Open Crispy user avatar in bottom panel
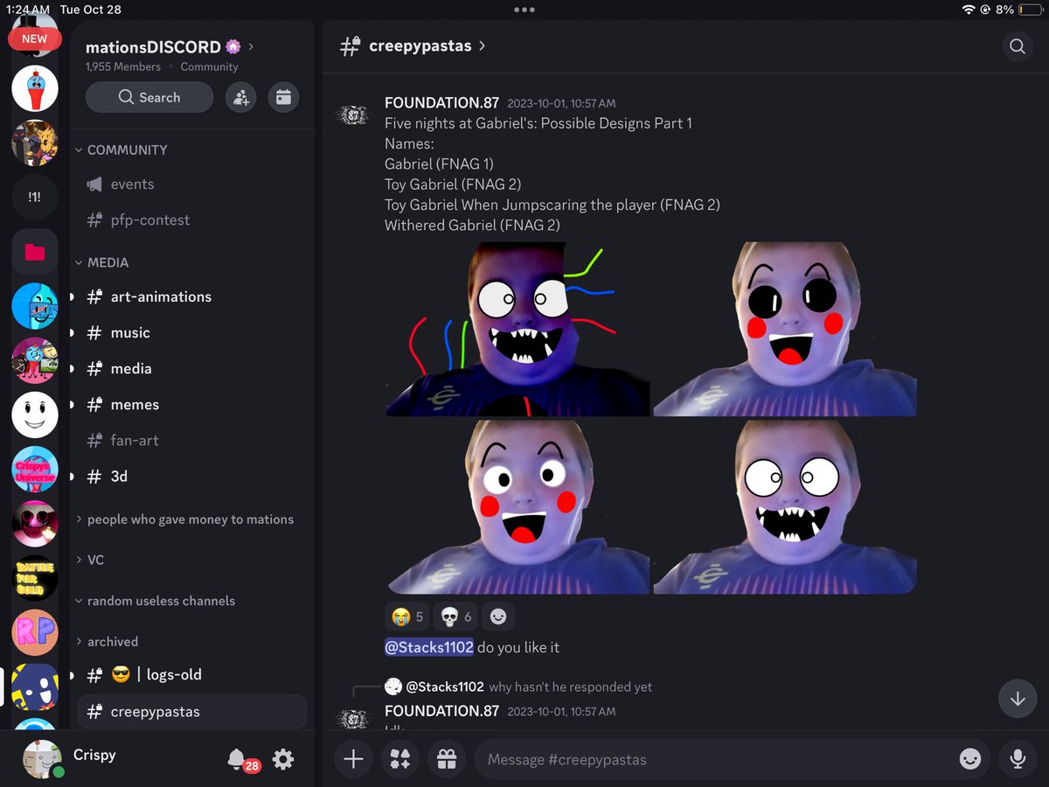This screenshot has width=1049, height=787. coord(43,758)
